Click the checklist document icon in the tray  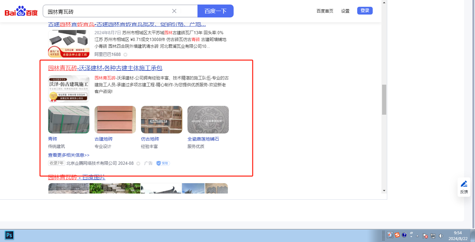(x=390, y=235)
